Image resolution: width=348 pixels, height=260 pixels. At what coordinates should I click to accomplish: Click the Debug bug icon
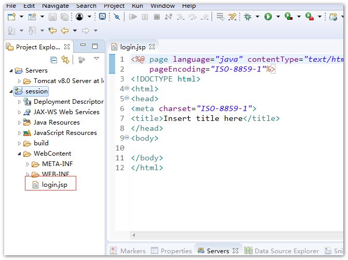click(247, 17)
